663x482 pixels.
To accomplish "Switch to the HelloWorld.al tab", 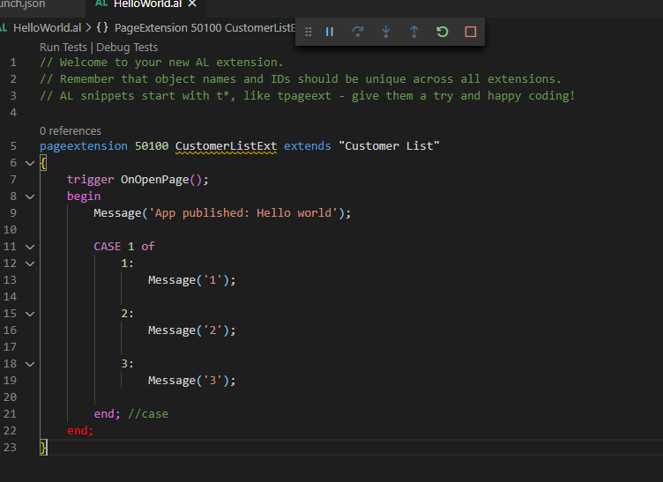I will point(147,4).
